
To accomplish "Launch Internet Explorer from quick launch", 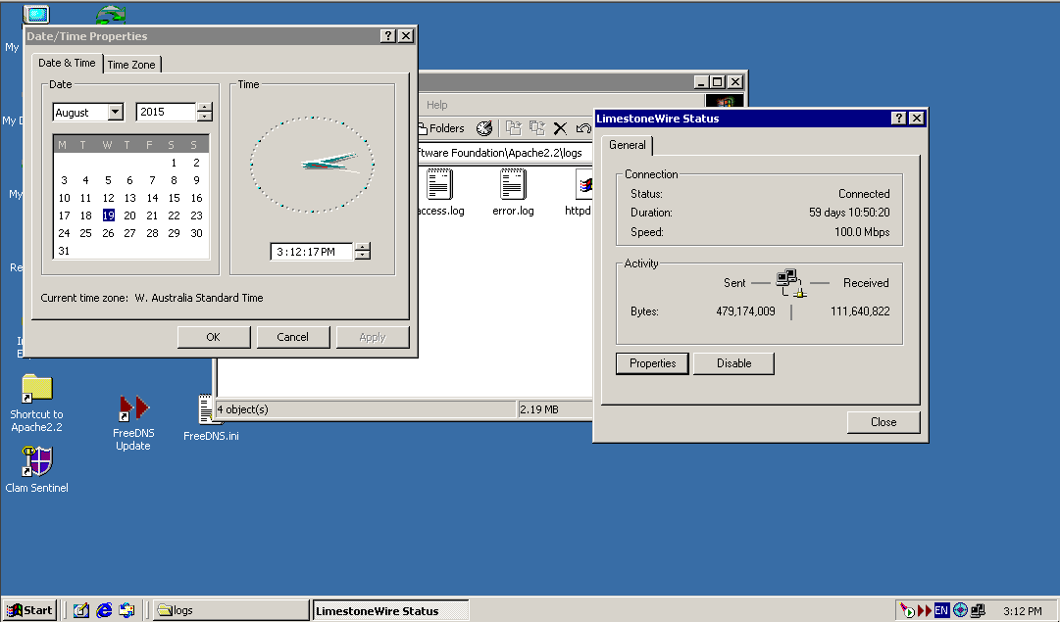I will click(104, 610).
